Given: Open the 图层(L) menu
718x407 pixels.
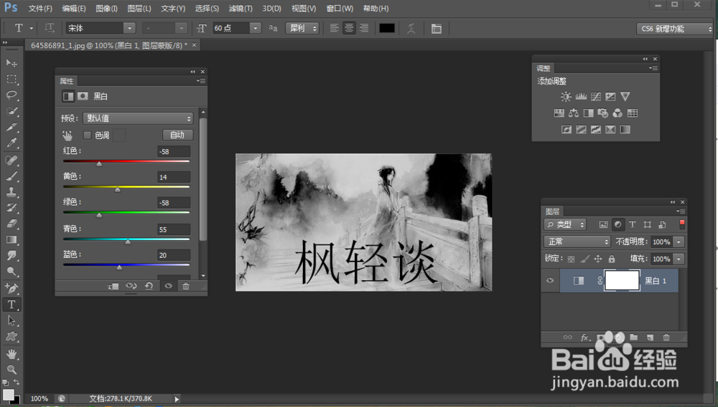Looking at the screenshot, I should [x=139, y=8].
